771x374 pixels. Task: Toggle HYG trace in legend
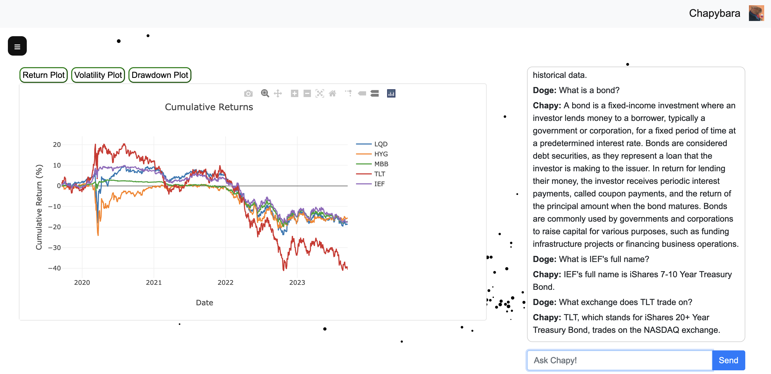(381, 154)
